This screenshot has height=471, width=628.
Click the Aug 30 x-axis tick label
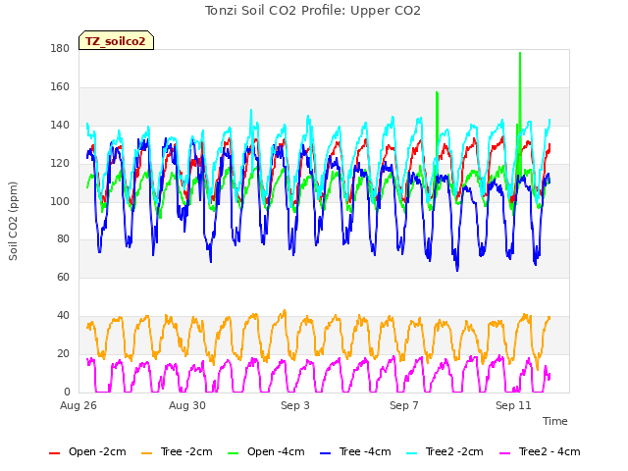[x=187, y=405]
